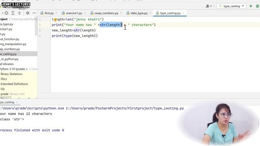Open Extended Definitions folder
This screenshot has height=146, width=260.
pos(14,84)
